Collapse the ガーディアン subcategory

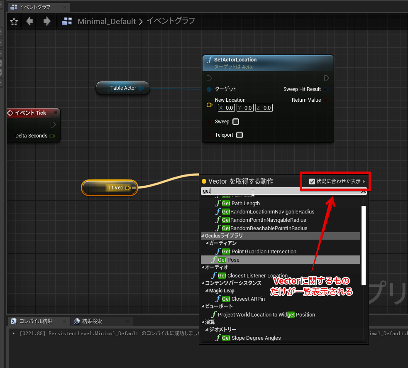[x=207, y=243]
